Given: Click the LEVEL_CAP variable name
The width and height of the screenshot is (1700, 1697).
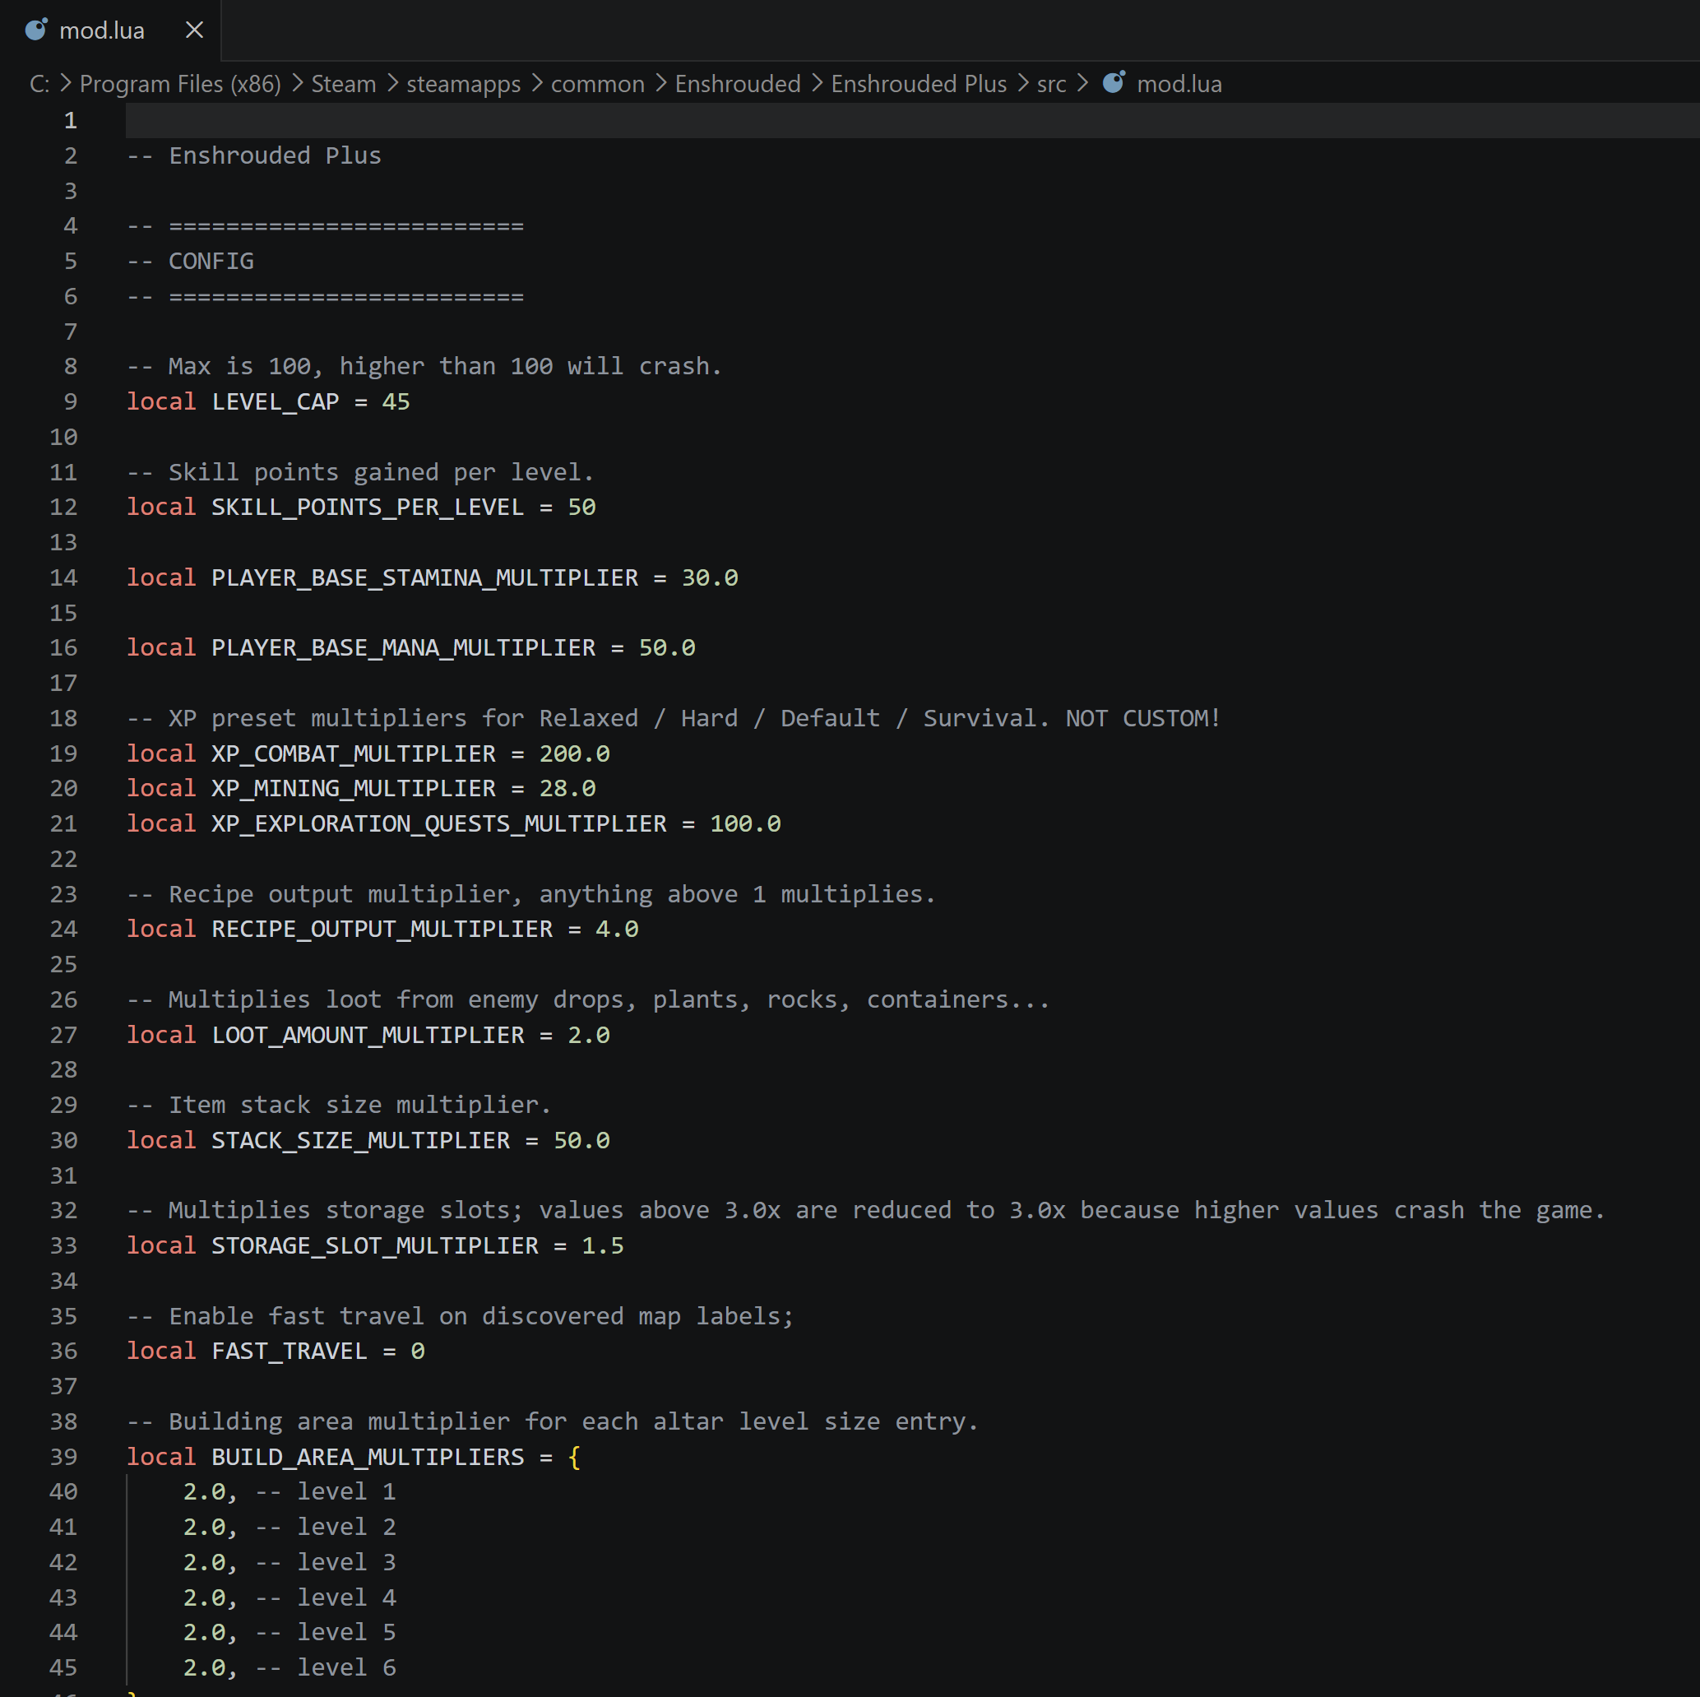Looking at the screenshot, I should click(276, 402).
